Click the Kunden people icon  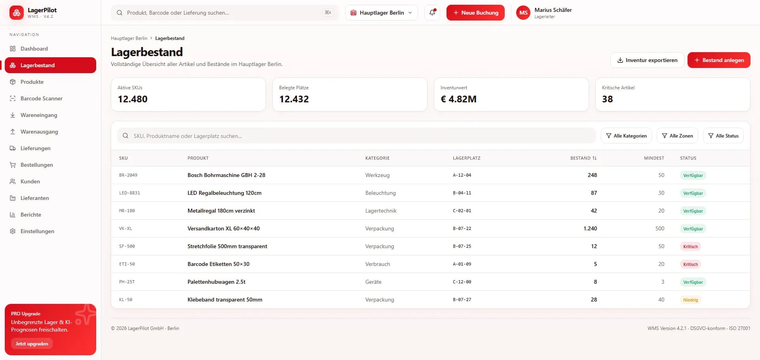(x=13, y=181)
